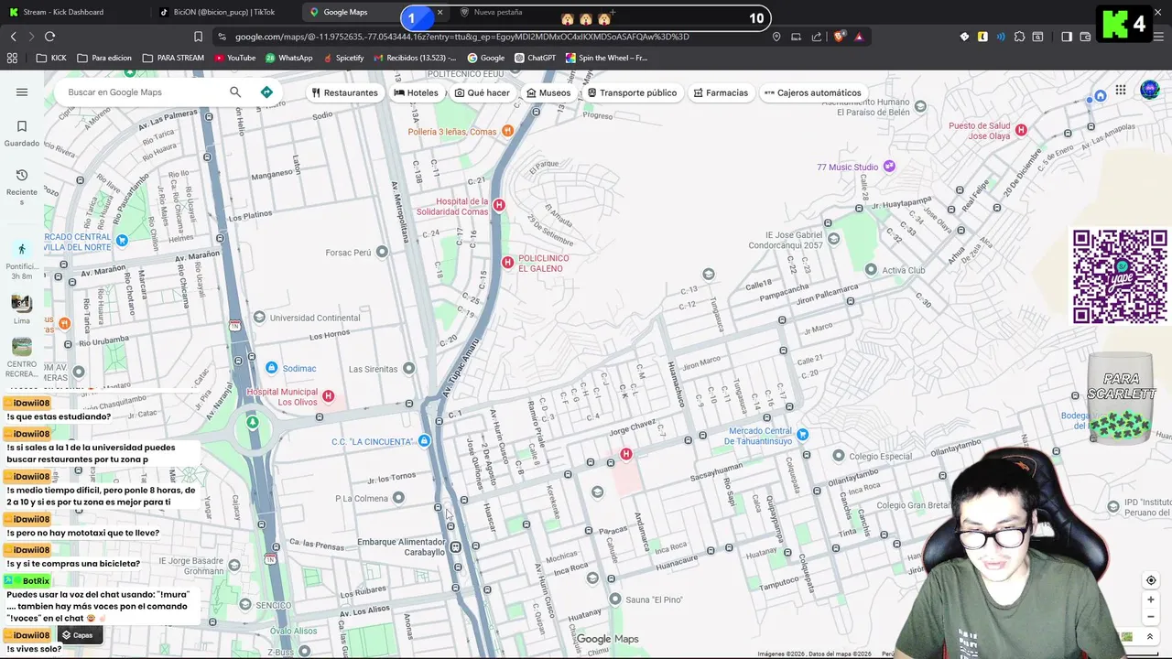Open the KICK bookmarks folder
The image size is (1172, 659).
pyautogui.click(x=50, y=58)
